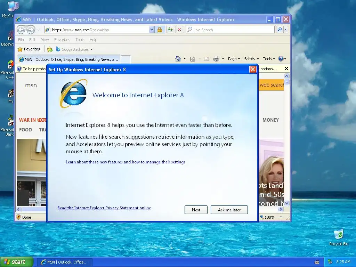Close the Set Up Internet Explorer 8 dialog
This screenshot has width=356, height=267.
(253, 69)
